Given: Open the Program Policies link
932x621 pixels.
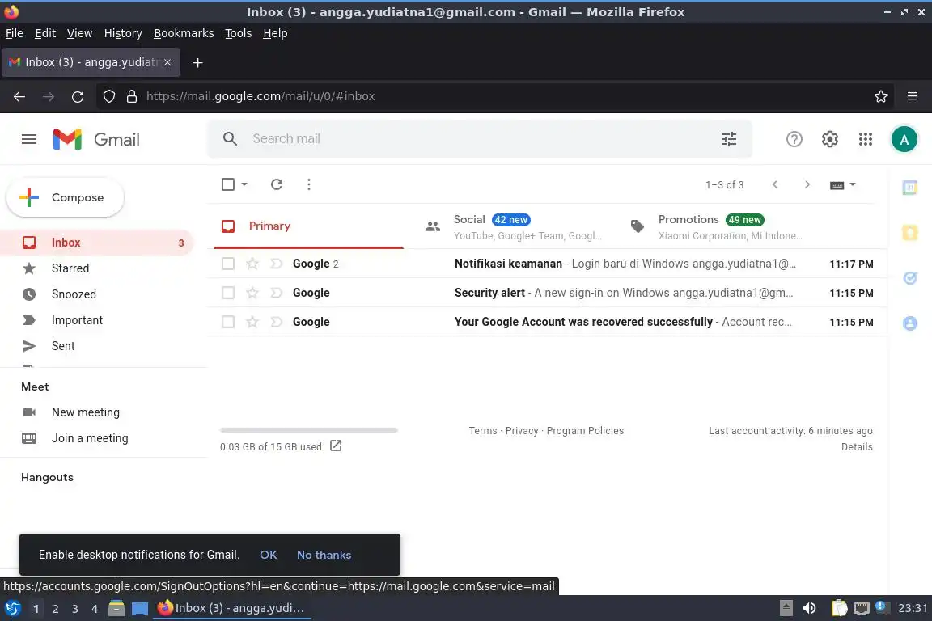Looking at the screenshot, I should coord(585,431).
